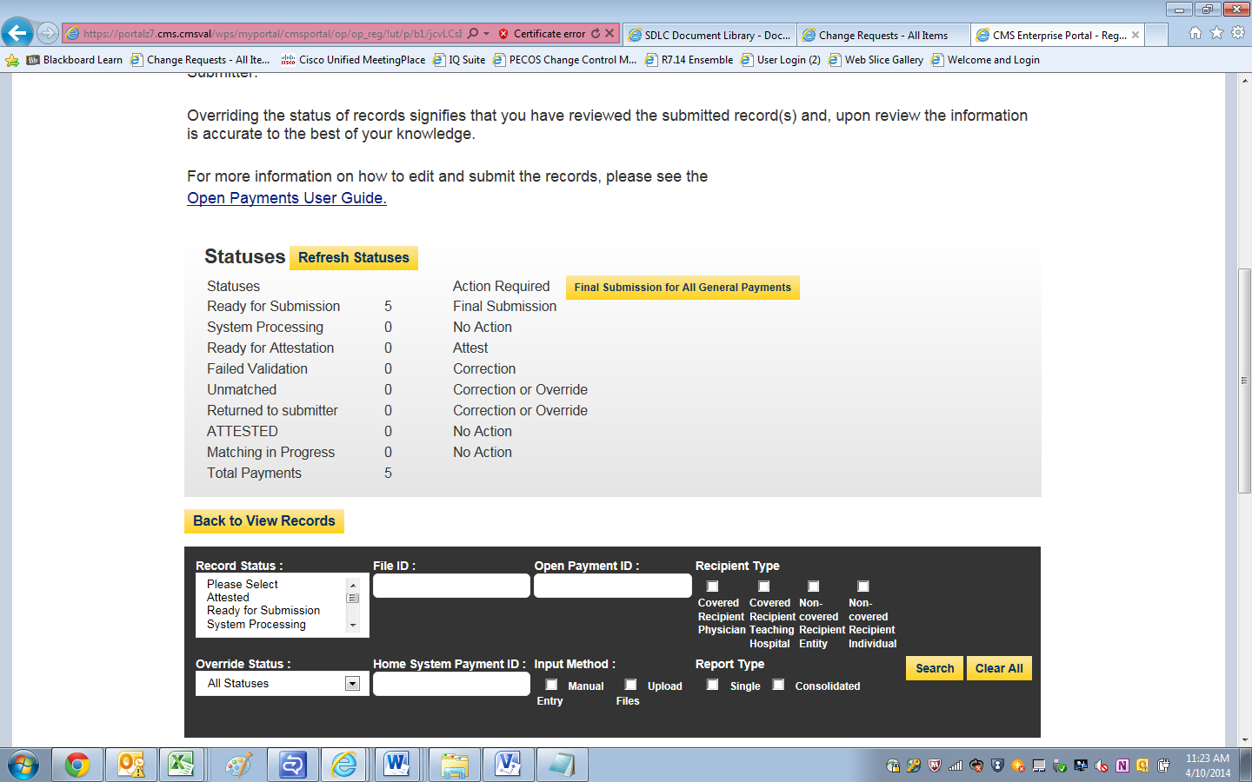Enable the Manual Entry input method checkbox

click(x=551, y=685)
